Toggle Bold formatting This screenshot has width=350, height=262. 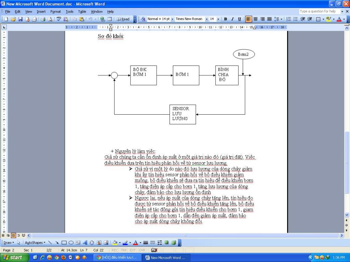click(226, 19)
